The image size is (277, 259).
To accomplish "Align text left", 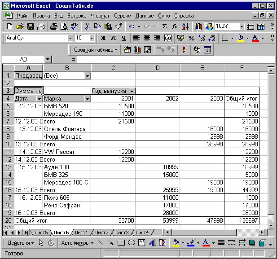I will (x=136, y=38).
